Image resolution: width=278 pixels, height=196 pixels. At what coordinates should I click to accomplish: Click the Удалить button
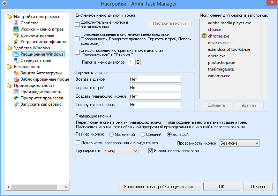[x=249, y=105]
